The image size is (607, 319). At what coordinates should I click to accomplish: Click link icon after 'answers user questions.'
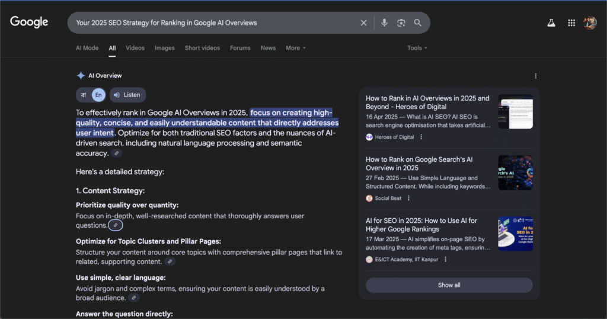click(x=116, y=225)
